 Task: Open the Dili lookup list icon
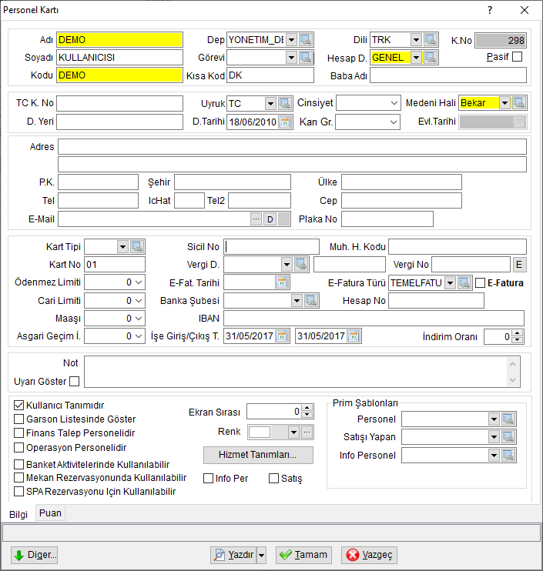pos(431,40)
